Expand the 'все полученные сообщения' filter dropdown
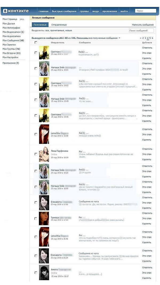The width and height of the screenshot is (160, 285). (x=119, y=38)
